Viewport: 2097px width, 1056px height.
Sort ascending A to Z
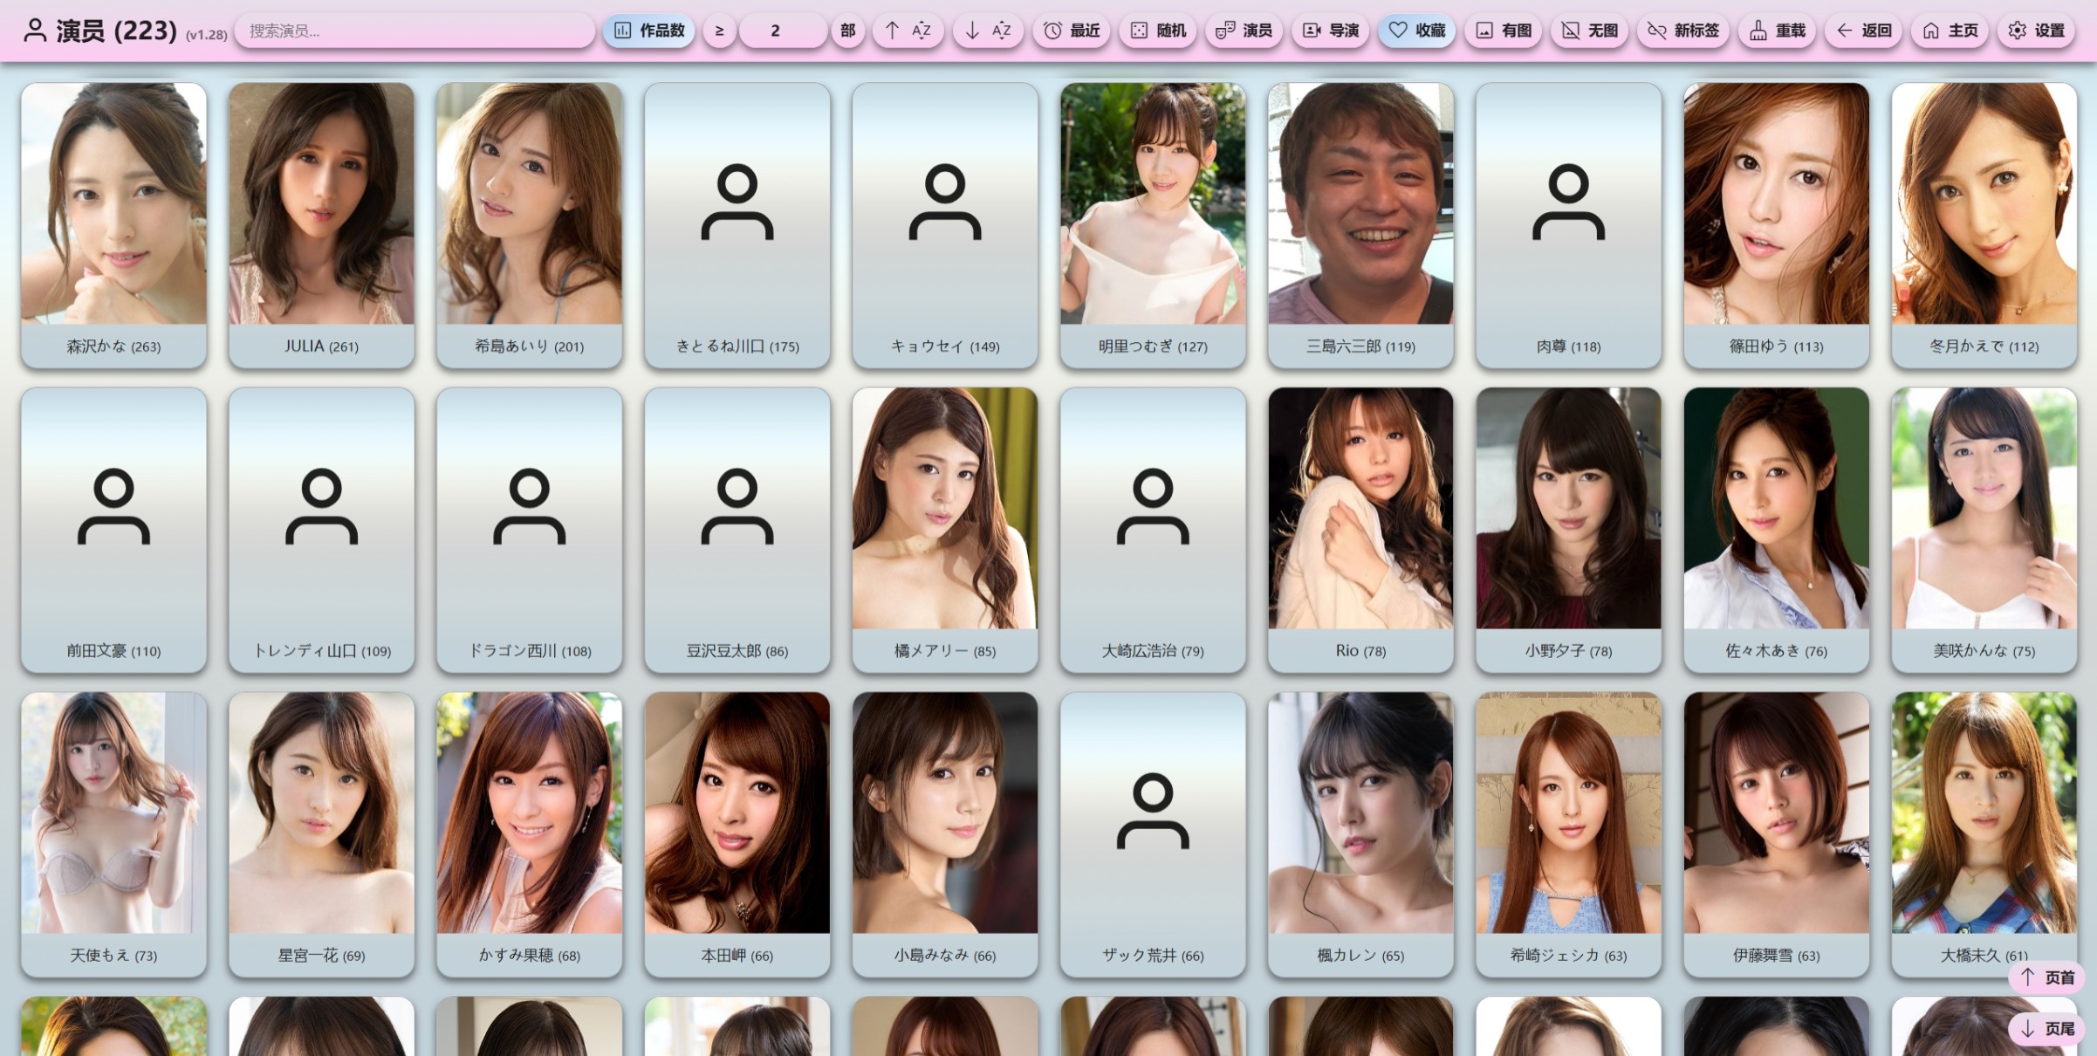pyautogui.click(x=908, y=31)
